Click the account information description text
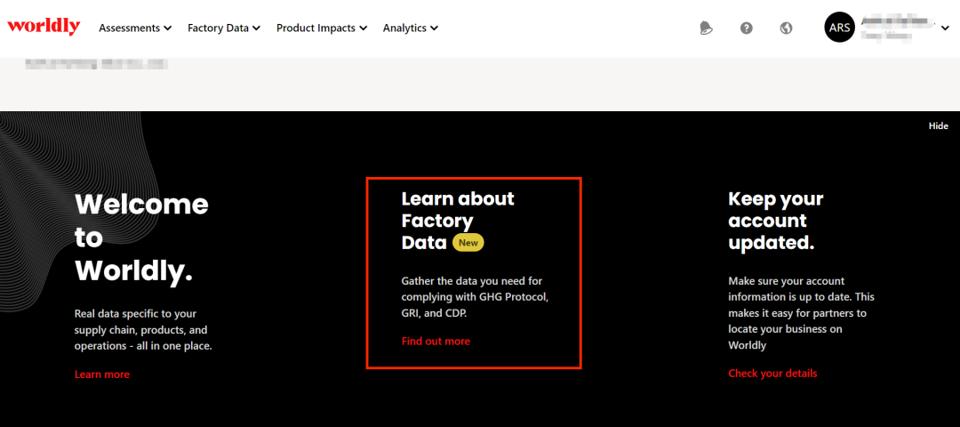This screenshot has width=960, height=427. click(x=801, y=312)
